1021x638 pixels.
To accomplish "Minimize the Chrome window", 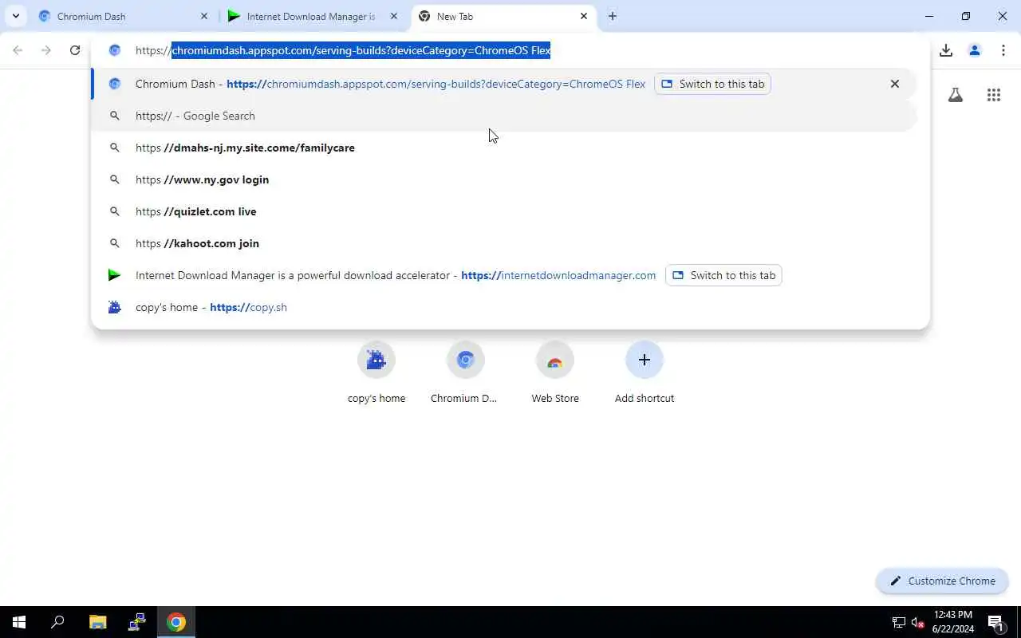I will (929, 16).
